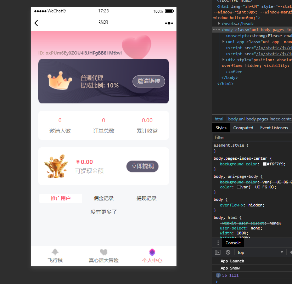Click the 立即提现 withdraw button
This screenshot has width=292, height=284.
point(142,166)
